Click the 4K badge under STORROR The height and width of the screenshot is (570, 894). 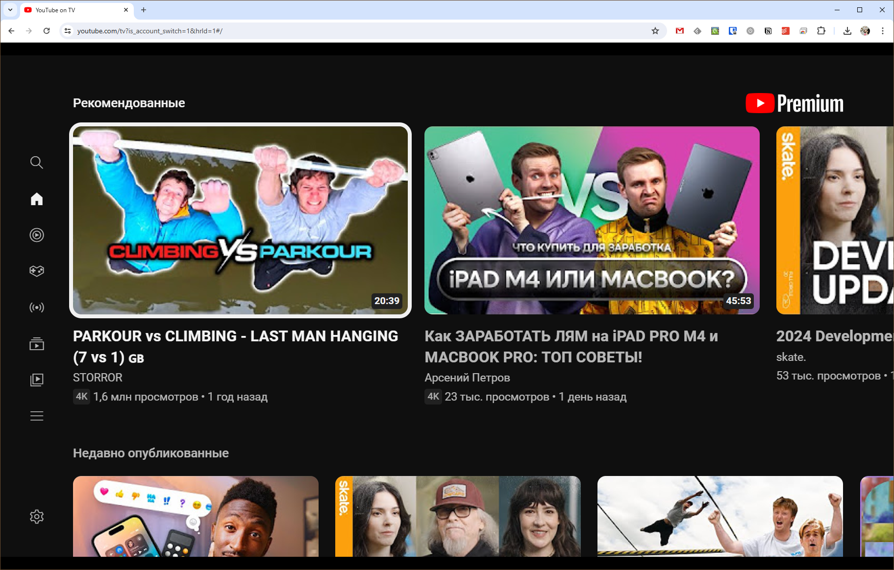82,397
